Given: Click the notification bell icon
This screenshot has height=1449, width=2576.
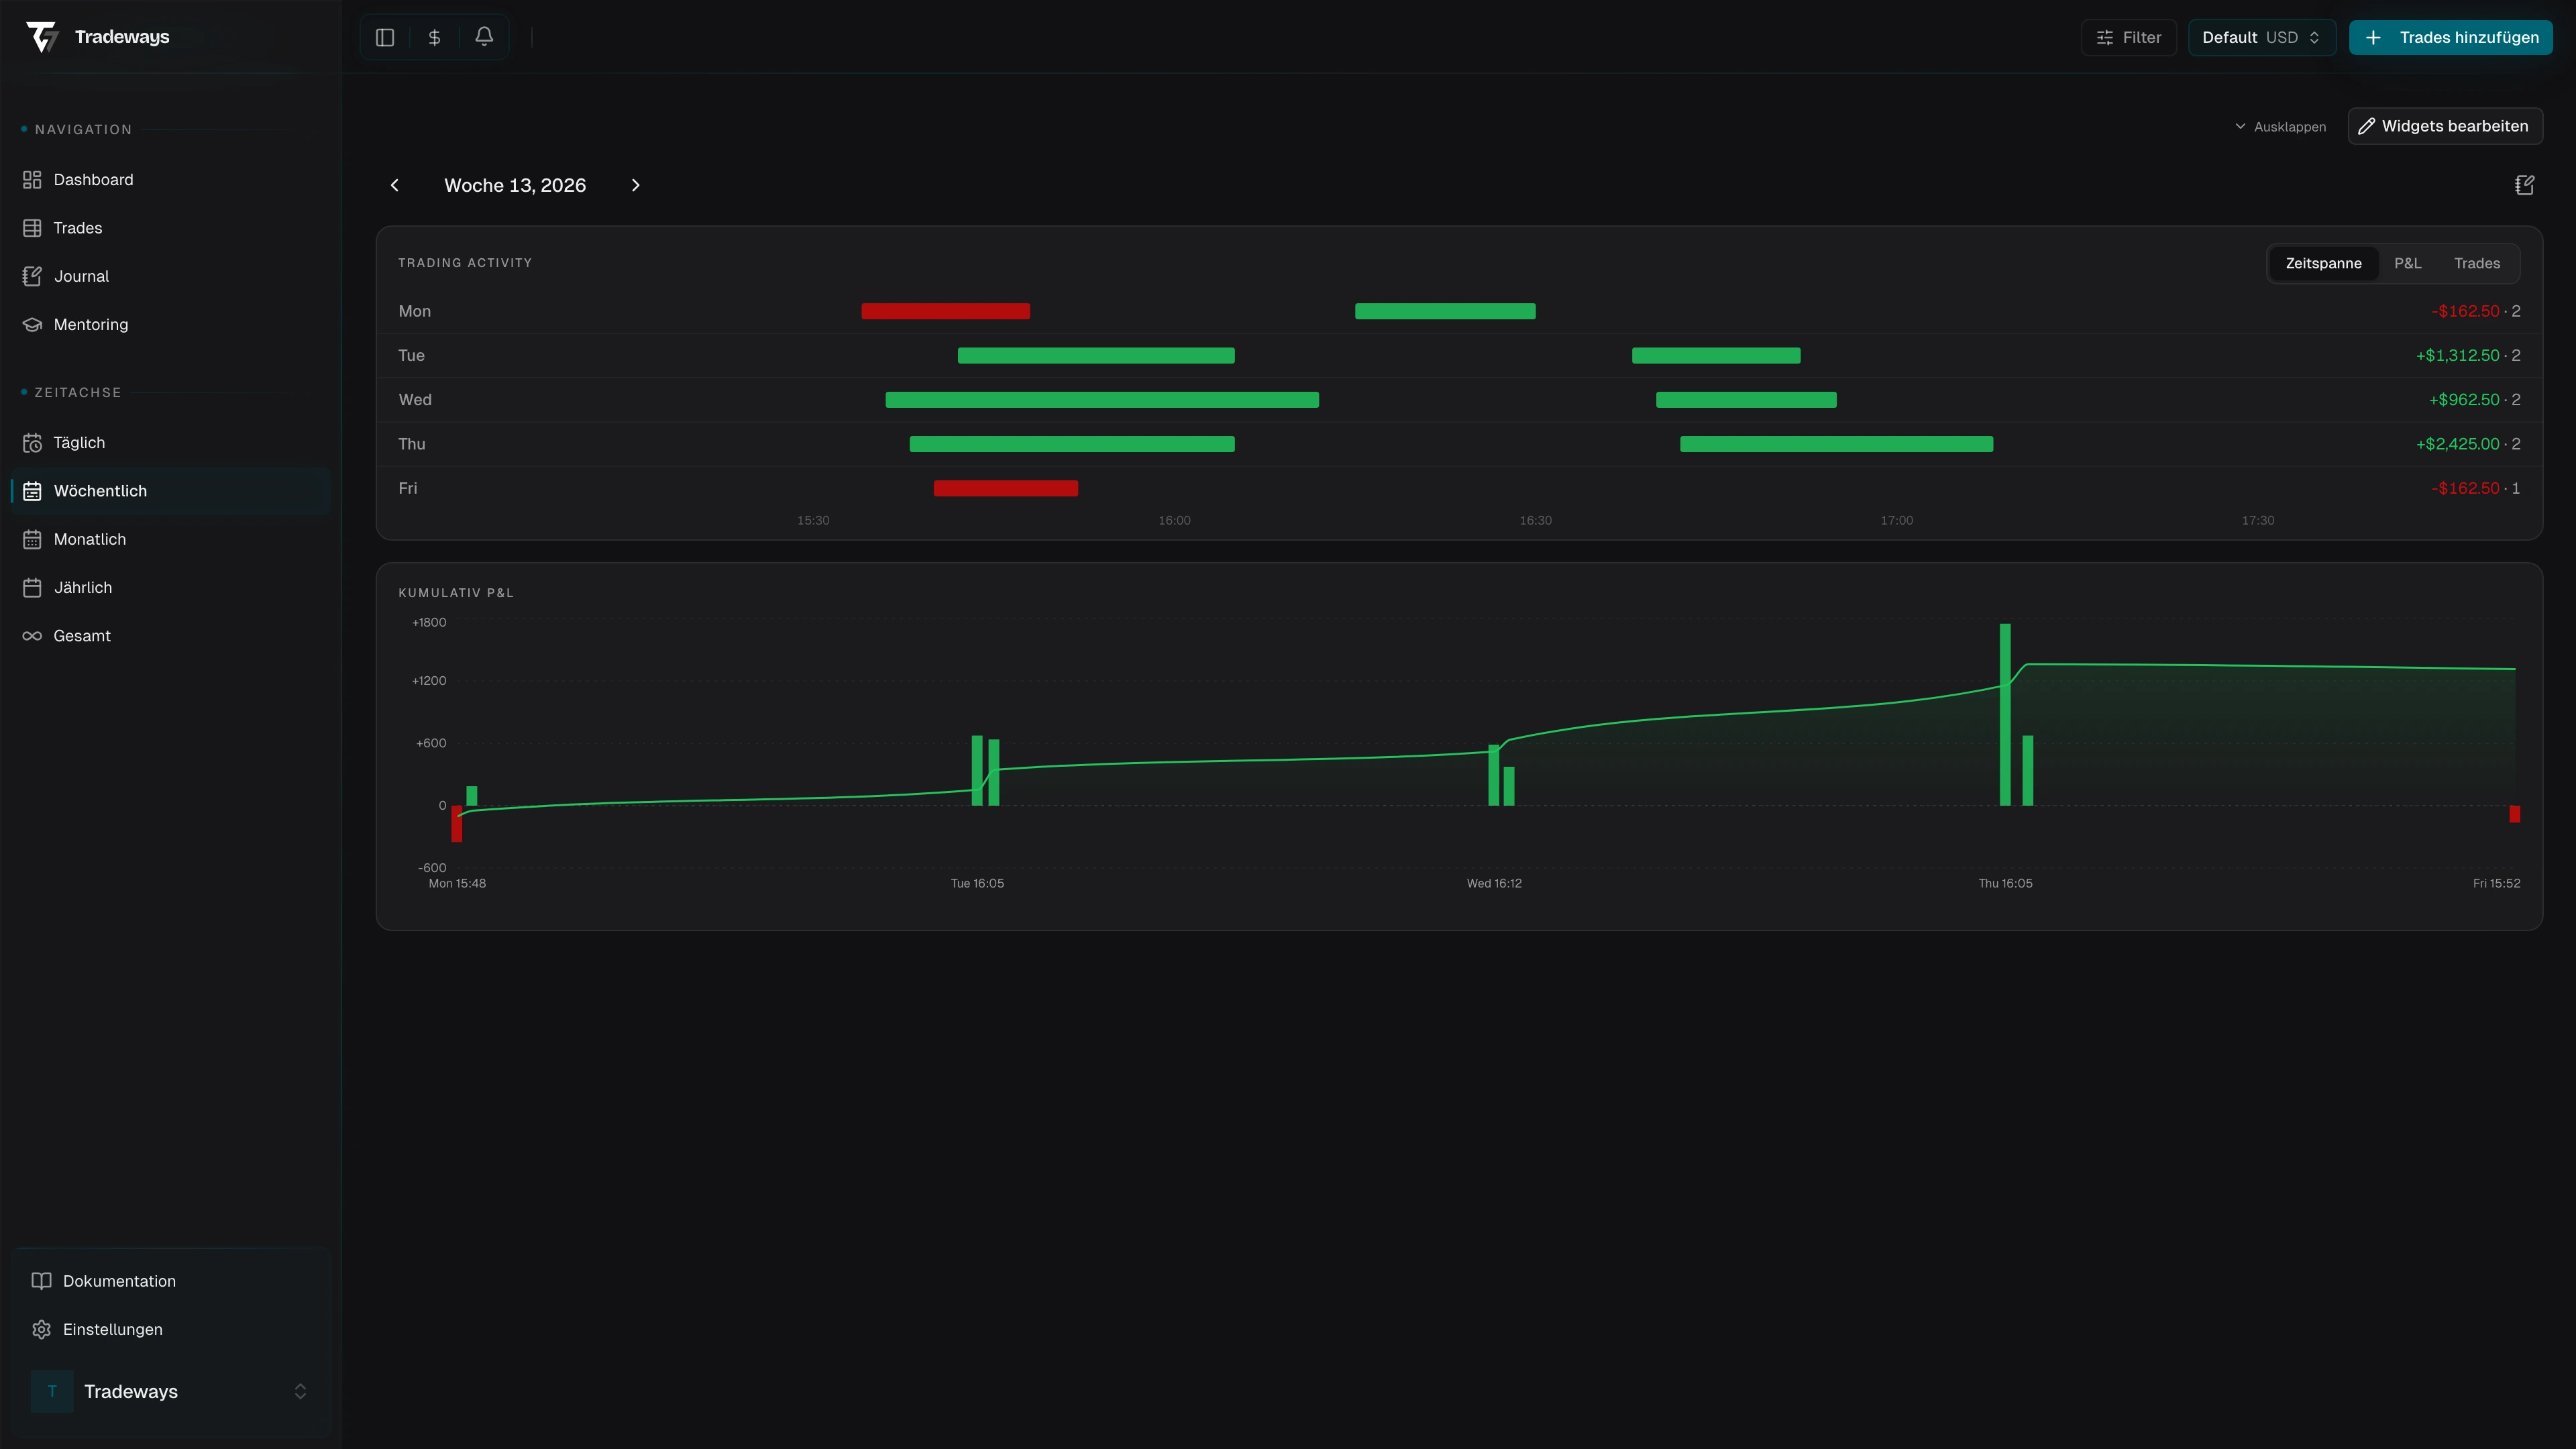Looking at the screenshot, I should [484, 36].
